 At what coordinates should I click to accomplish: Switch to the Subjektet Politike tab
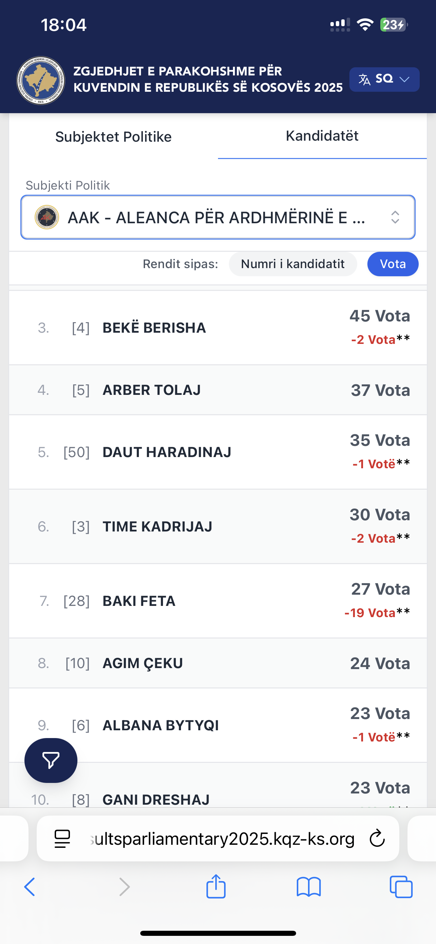click(x=113, y=137)
